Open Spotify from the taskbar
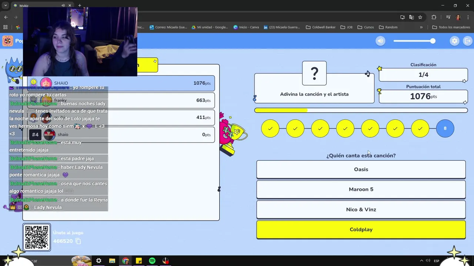The height and width of the screenshot is (266, 474). (152, 261)
